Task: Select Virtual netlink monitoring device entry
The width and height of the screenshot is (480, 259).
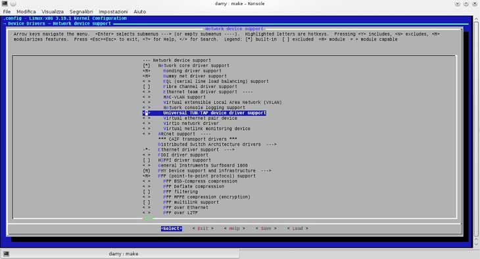Action: (x=206, y=129)
